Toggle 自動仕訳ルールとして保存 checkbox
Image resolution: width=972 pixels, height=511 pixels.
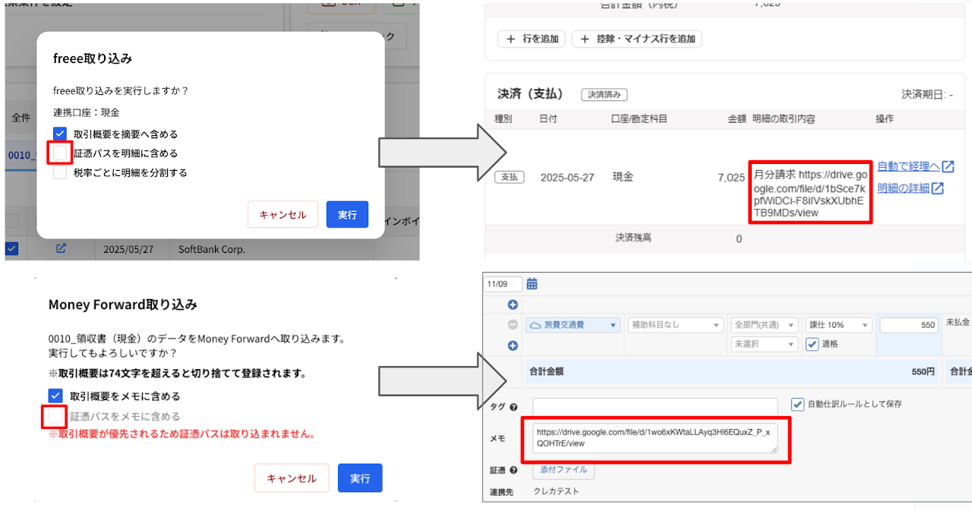point(797,404)
